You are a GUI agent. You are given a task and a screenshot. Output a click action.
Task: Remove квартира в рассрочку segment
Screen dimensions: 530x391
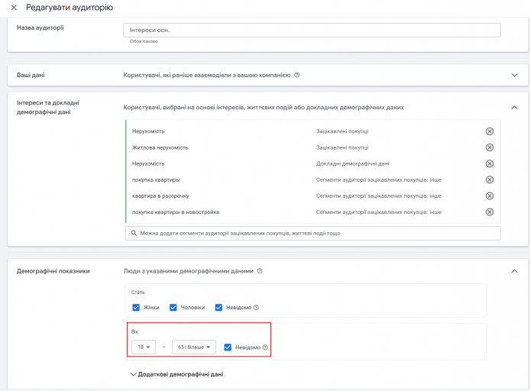[490, 196]
